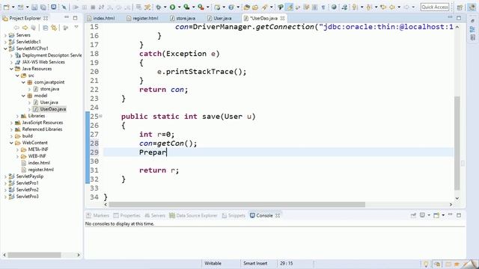This screenshot has width=479, height=269.
Task: Collapse the WebContent folder
Action: (11, 143)
